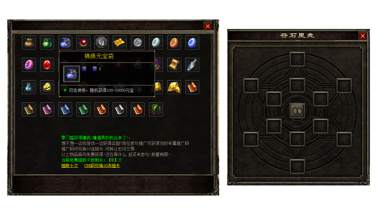Open the CDK码兑换10连抽卡 link
Screen dimensions: 379x214
pyautogui.click(x=102, y=166)
